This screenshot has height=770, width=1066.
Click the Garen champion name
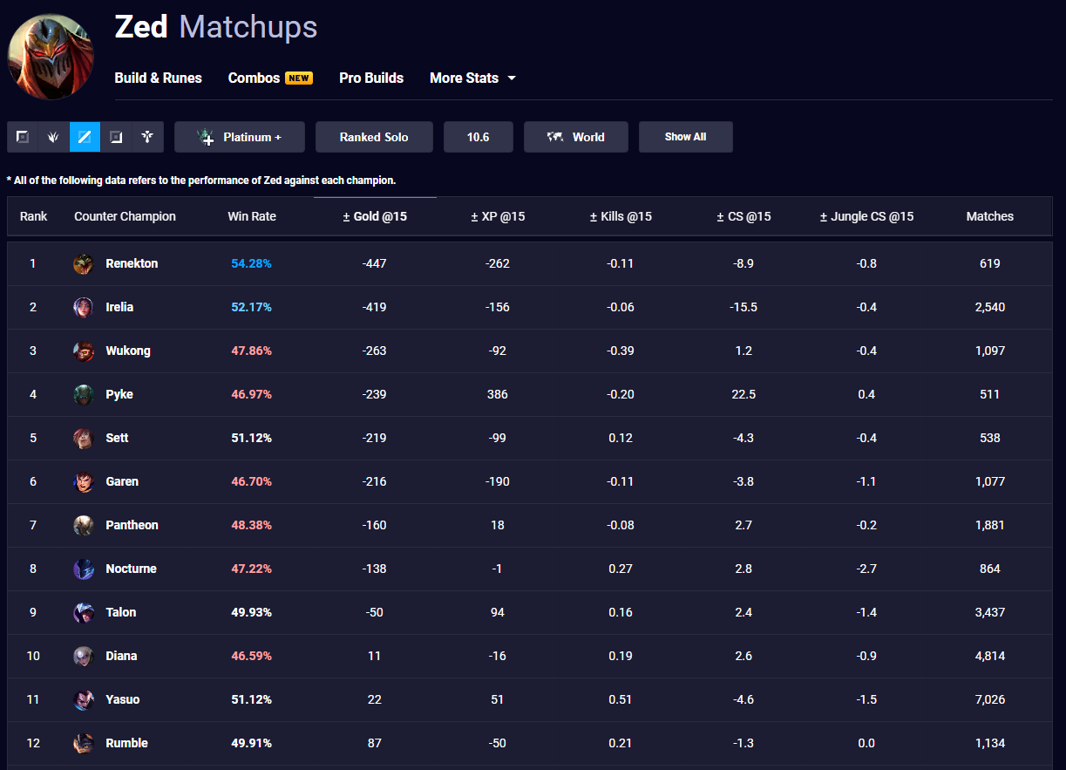(x=122, y=481)
